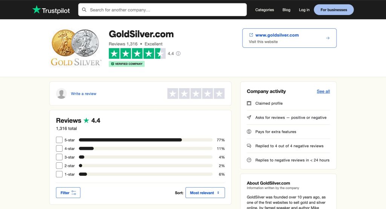Open the Categories menu
Image resolution: width=386 pixels, height=209 pixels.
pos(265,10)
